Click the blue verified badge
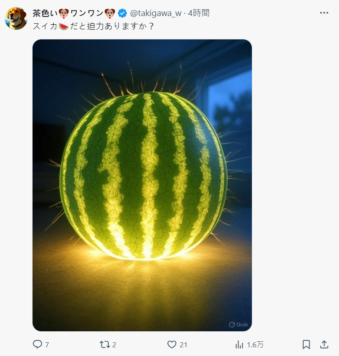The height and width of the screenshot is (356, 339). click(122, 13)
